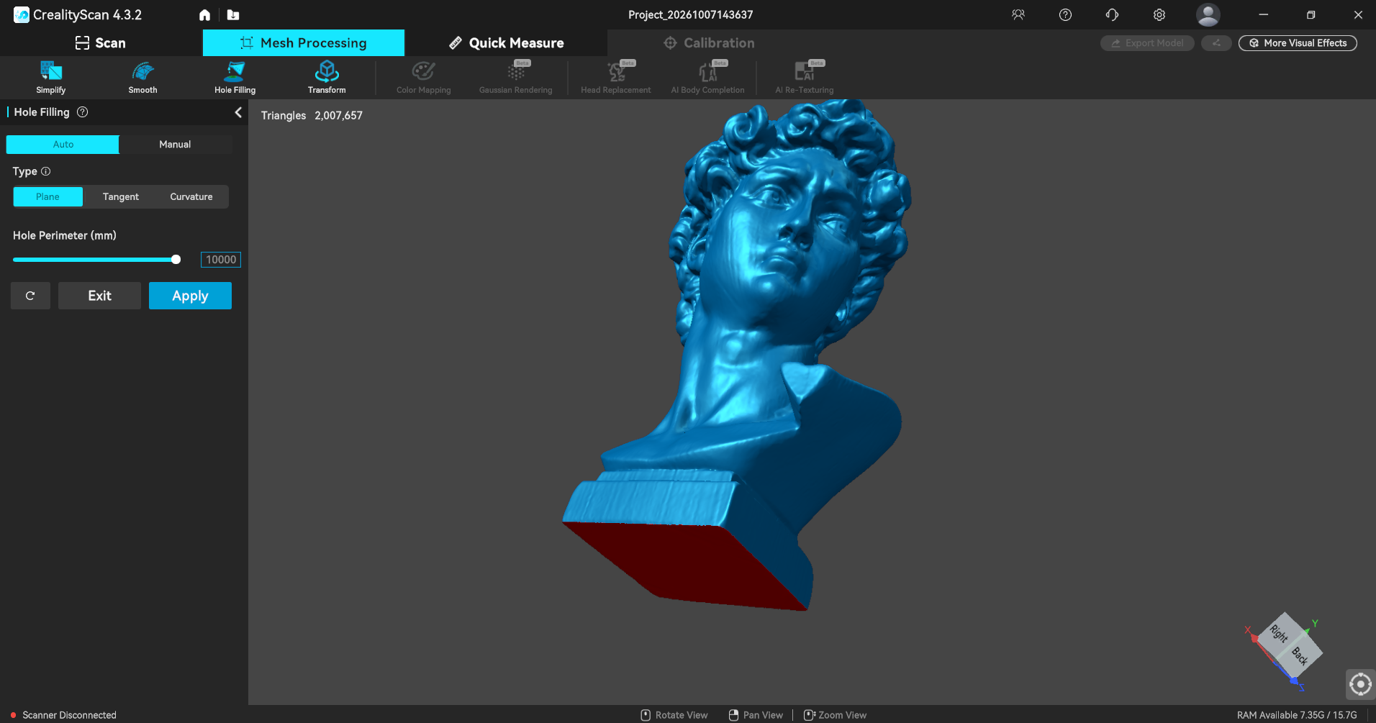Open the Transform tool

(327, 78)
